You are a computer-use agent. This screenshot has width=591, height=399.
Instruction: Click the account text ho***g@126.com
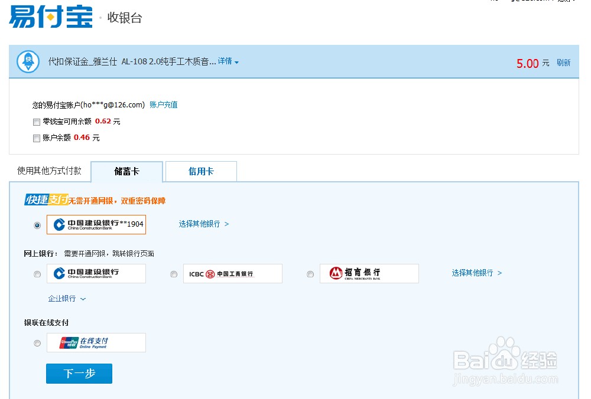click(x=114, y=104)
